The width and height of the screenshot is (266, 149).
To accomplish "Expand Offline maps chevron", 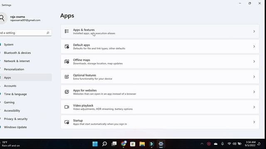I will [x=254, y=62].
